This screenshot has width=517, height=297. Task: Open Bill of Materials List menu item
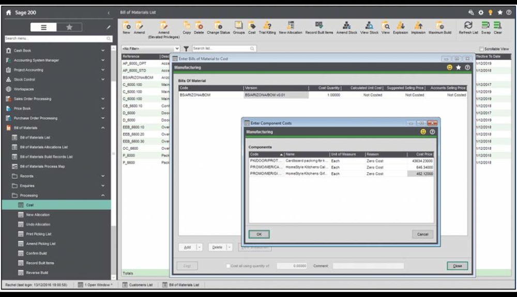click(x=35, y=137)
